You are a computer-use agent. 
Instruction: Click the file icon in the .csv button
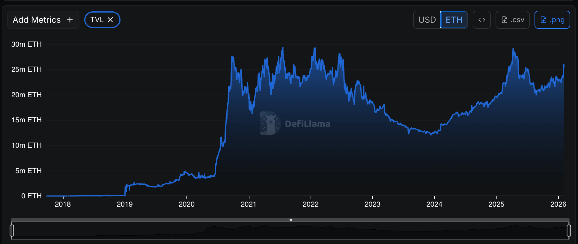[505, 20]
